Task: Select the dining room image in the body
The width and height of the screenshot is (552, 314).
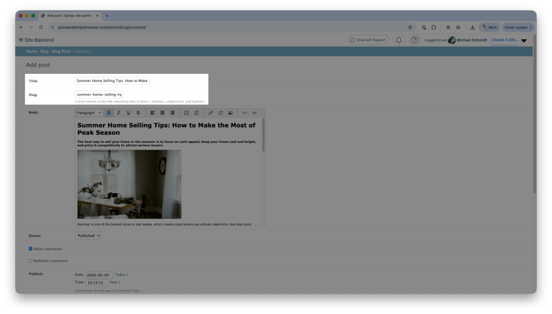Action: 129,184
